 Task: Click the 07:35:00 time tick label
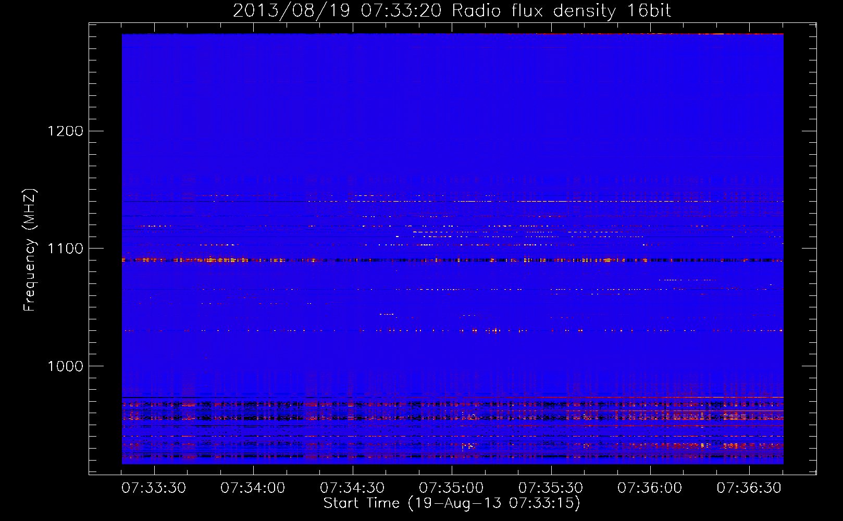[451, 488]
